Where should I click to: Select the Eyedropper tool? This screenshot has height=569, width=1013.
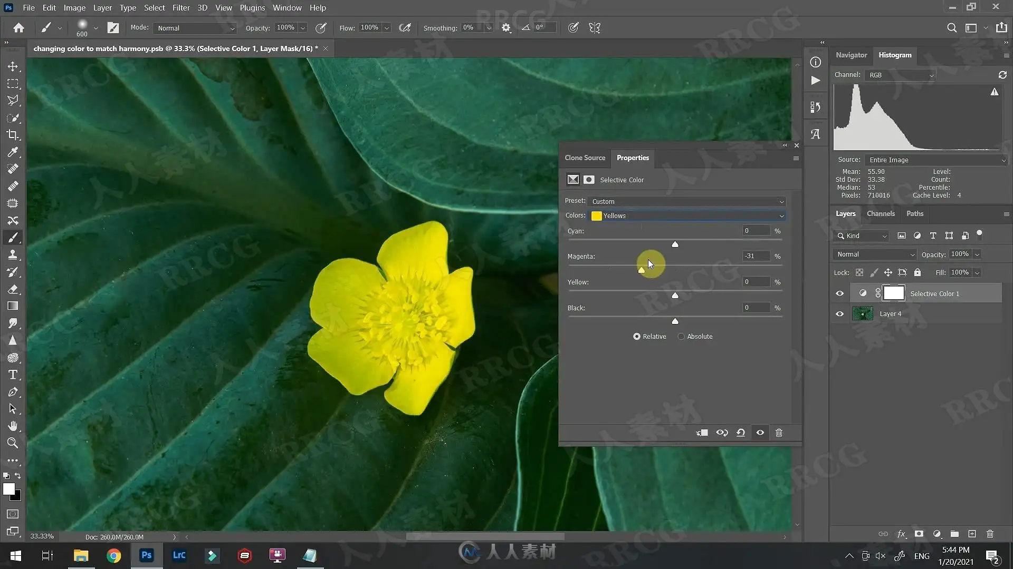[x=13, y=152]
